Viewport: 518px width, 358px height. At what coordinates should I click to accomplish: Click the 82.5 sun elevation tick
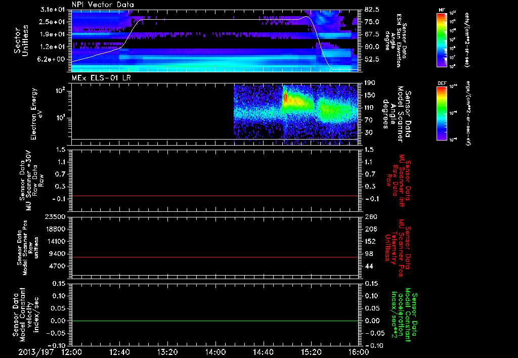(x=372, y=10)
